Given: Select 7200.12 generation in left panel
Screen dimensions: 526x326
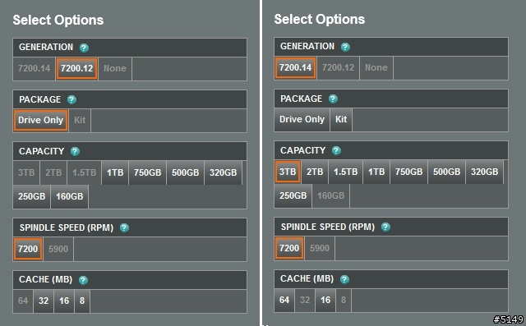Looking at the screenshot, I should [x=76, y=69].
